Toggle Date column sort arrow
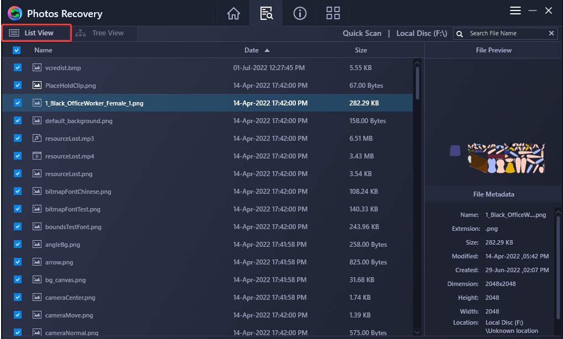The width and height of the screenshot is (563, 339). pyautogui.click(x=268, y=50)
